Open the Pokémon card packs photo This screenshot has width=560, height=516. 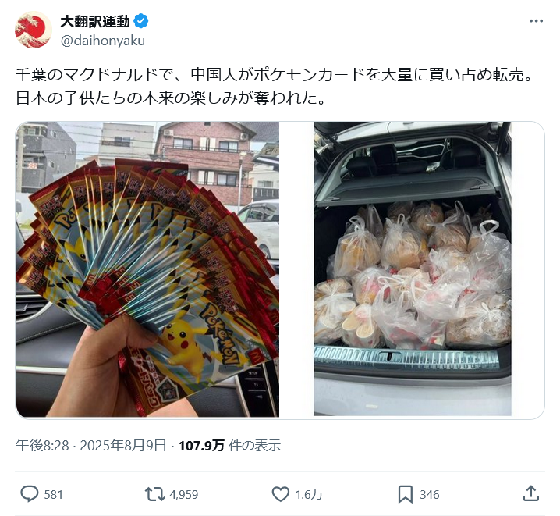tap(147, 269)
